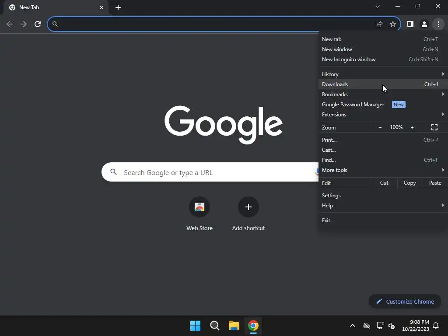Open the profile avatar icon
Screen dimensions: 448x336
[x=424, y=24]
